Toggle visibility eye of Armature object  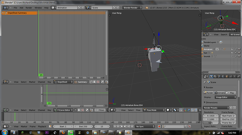(x=232, y=49)
